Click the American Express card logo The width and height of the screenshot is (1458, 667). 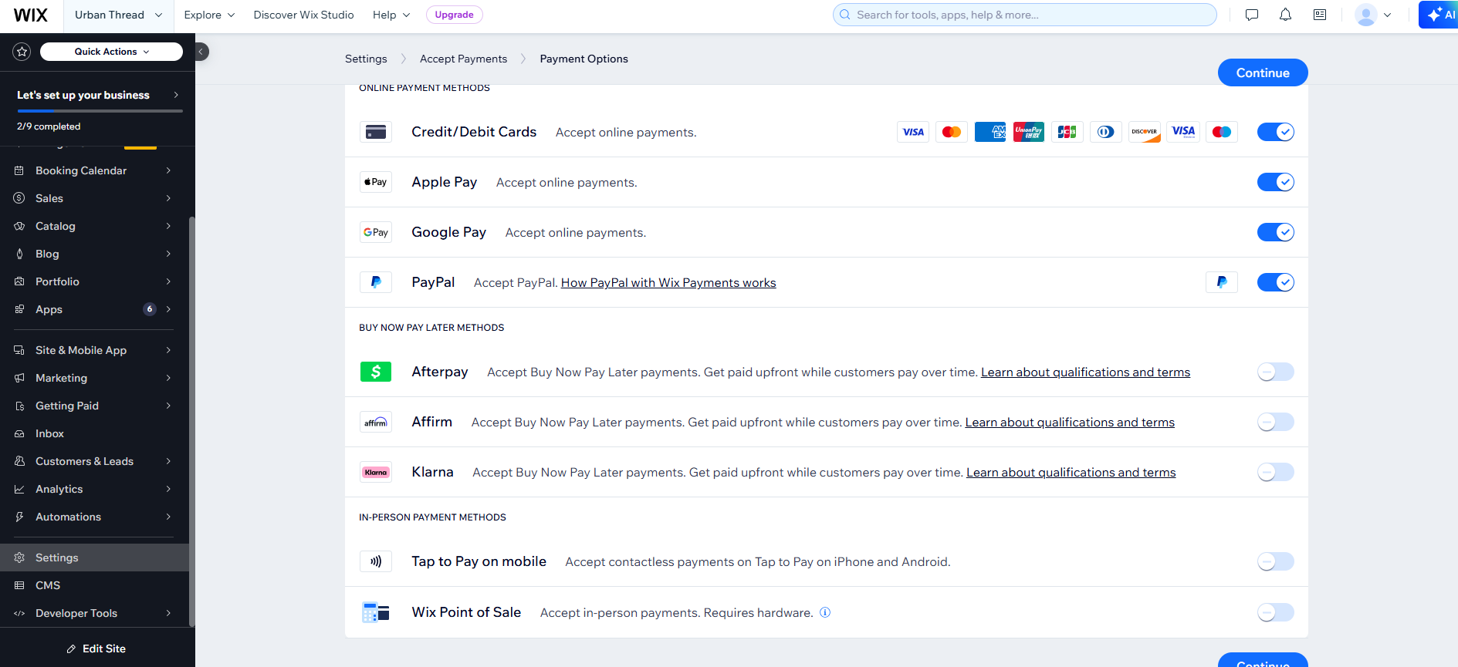tap(990, 132)
